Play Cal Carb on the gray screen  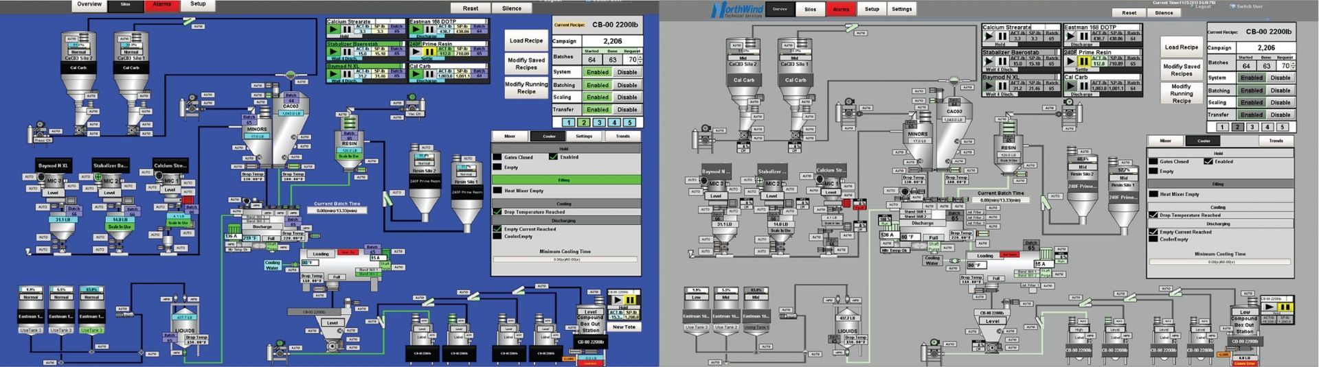pos(1070,86)
